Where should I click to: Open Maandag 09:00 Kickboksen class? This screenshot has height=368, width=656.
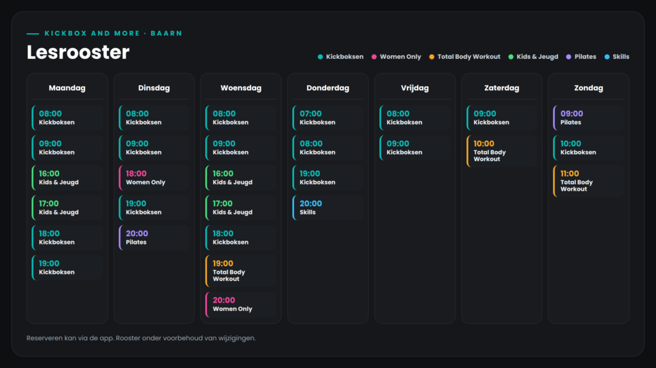[x=67, y=148]
